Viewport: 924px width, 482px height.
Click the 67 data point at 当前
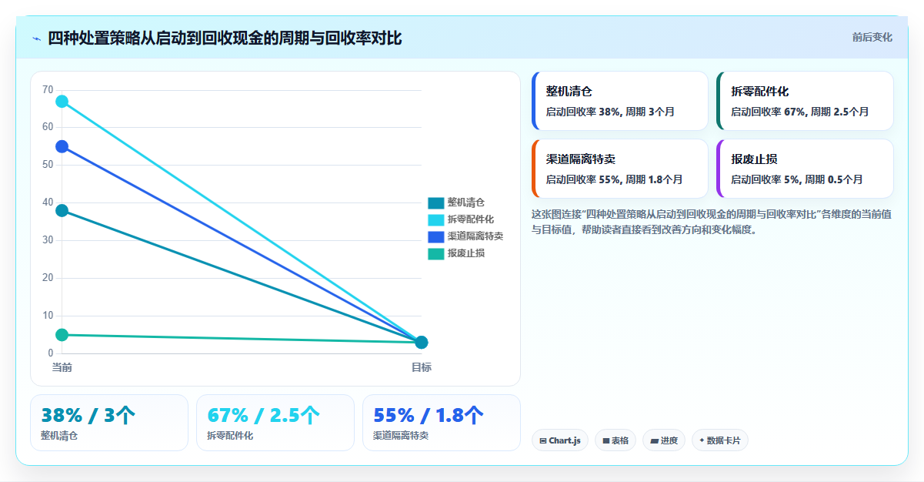[62, 102]
